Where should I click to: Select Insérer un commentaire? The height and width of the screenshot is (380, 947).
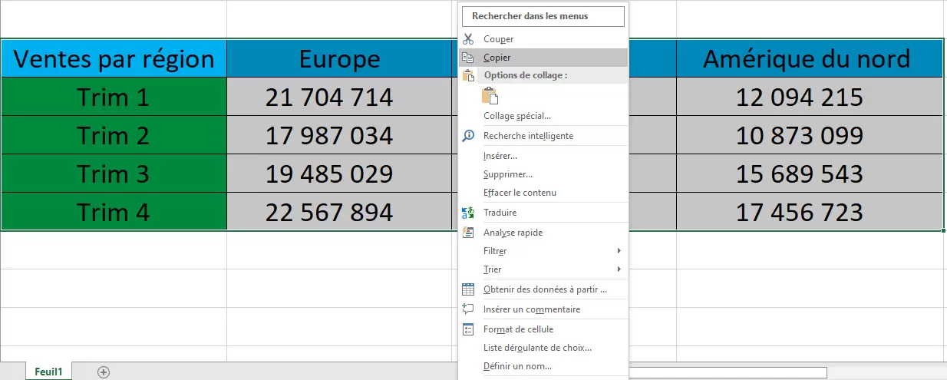coord(543,309)
